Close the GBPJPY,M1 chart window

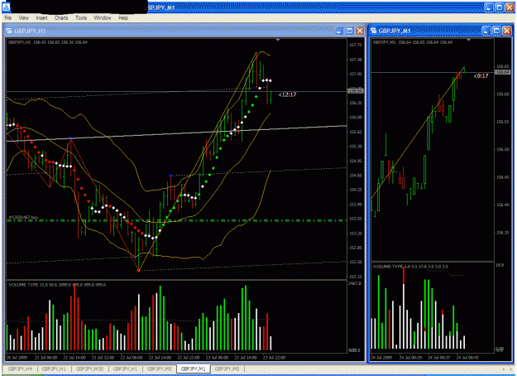(x=507, y=31)
